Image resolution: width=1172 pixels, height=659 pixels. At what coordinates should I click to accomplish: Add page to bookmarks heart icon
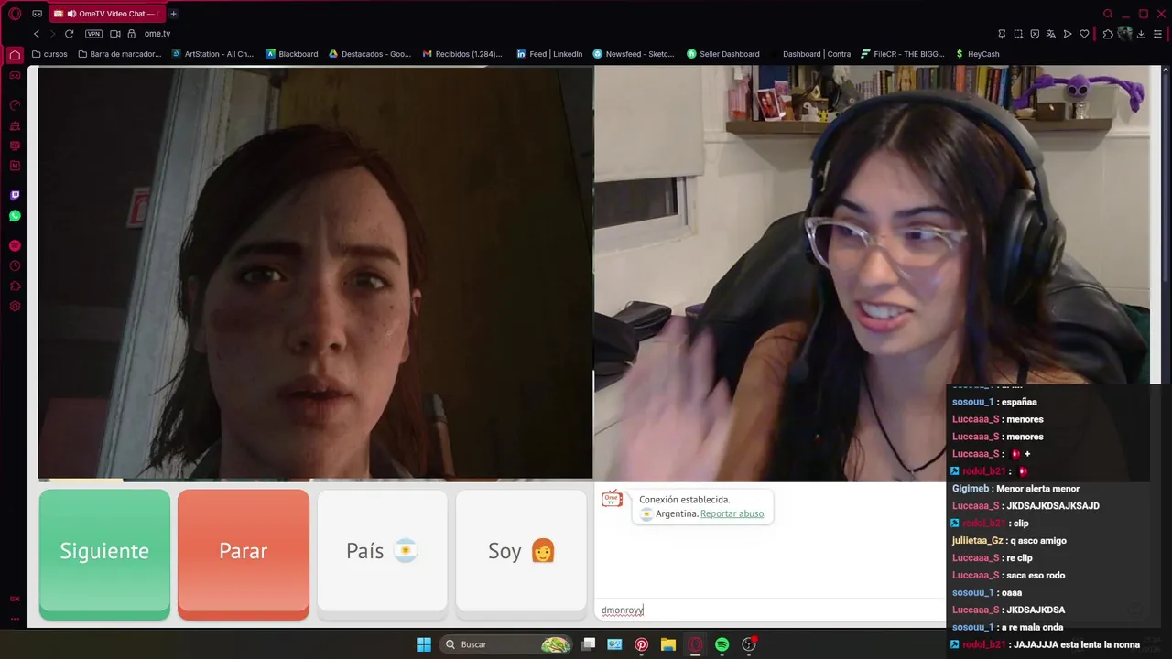pyautogui.click(x=1084, y=34)
